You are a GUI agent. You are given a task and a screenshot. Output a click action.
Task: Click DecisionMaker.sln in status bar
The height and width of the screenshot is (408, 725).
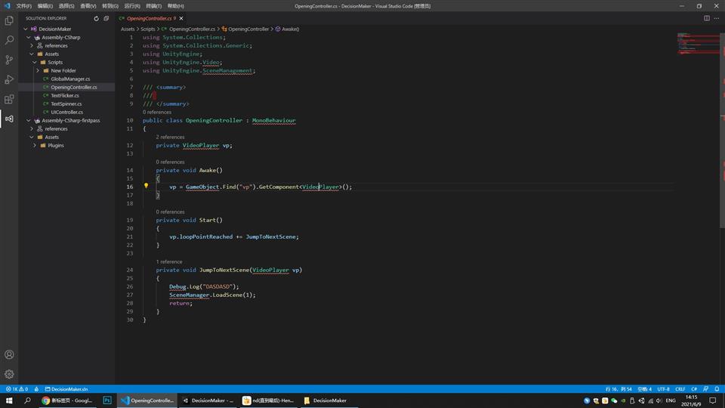pos(66,389)
